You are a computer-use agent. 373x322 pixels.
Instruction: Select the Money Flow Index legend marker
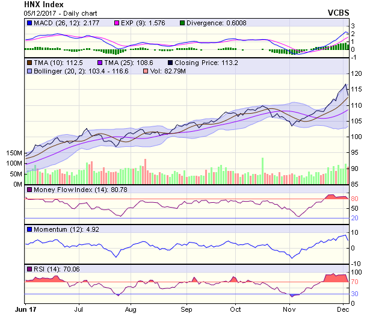point(29,190)
